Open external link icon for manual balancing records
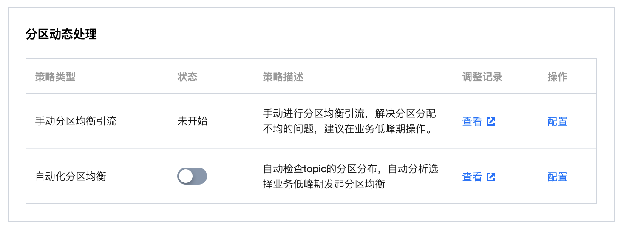 (x=491, y=122)
